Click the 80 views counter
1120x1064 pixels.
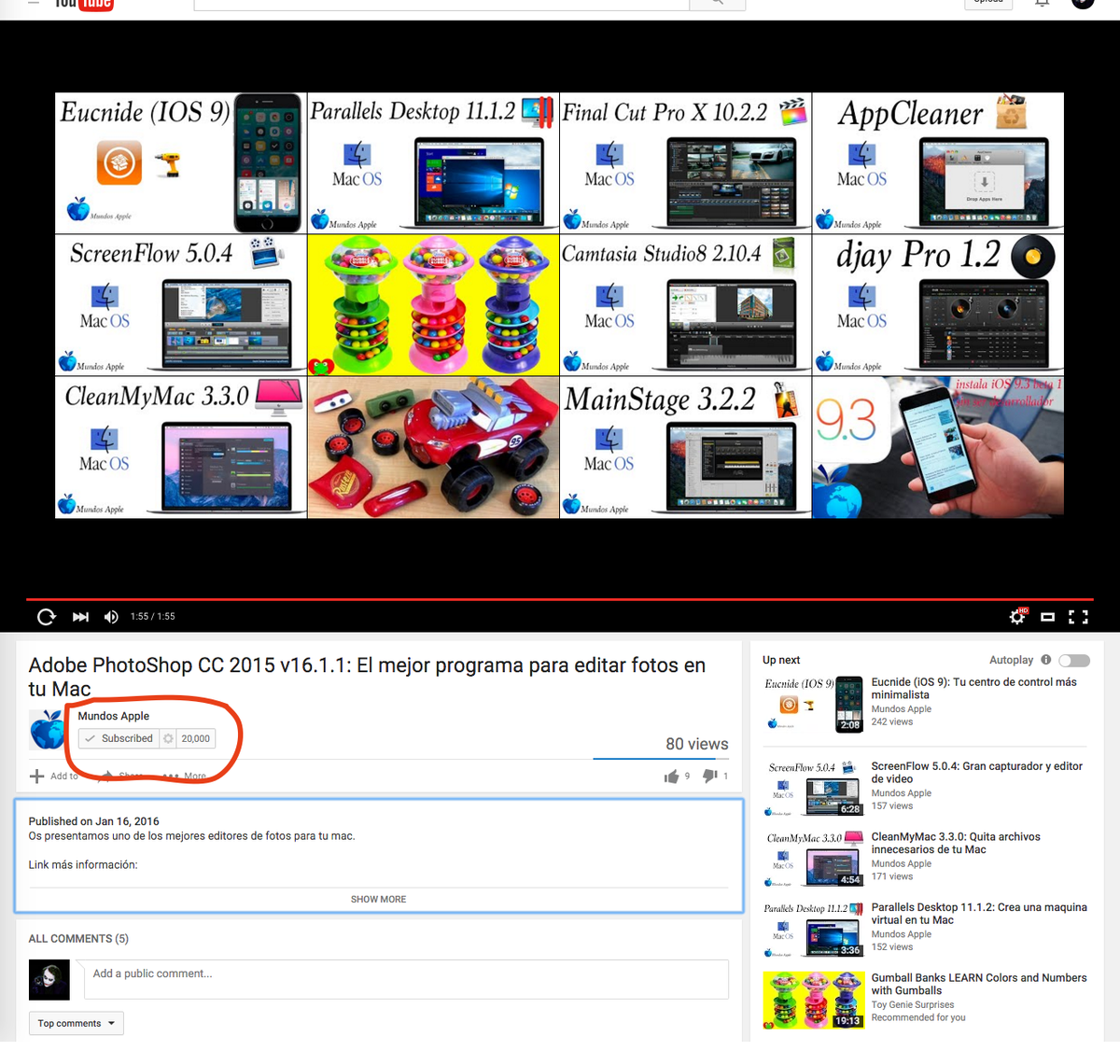[696, 744]
